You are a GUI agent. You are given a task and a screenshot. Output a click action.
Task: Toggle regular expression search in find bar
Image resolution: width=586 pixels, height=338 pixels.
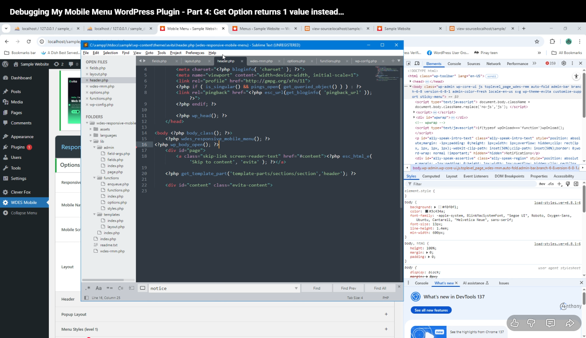pyautogui.click(x=88, y=288)
